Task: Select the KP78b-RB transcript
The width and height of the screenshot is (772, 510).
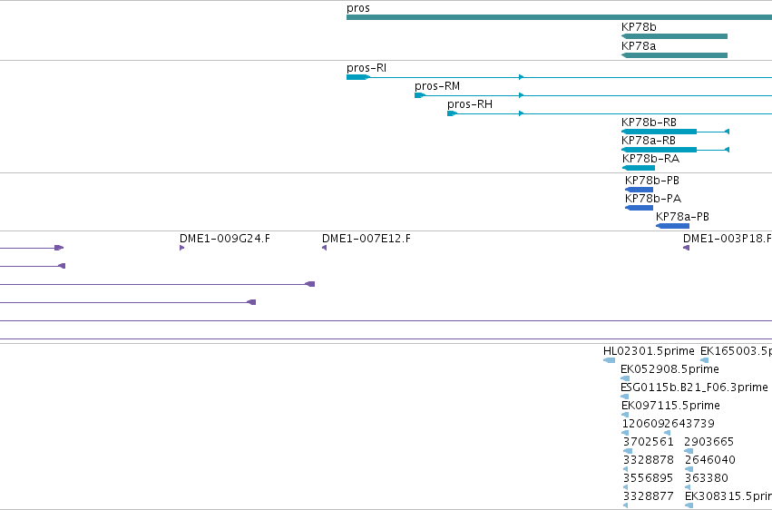Action: (x=675, y=132)
